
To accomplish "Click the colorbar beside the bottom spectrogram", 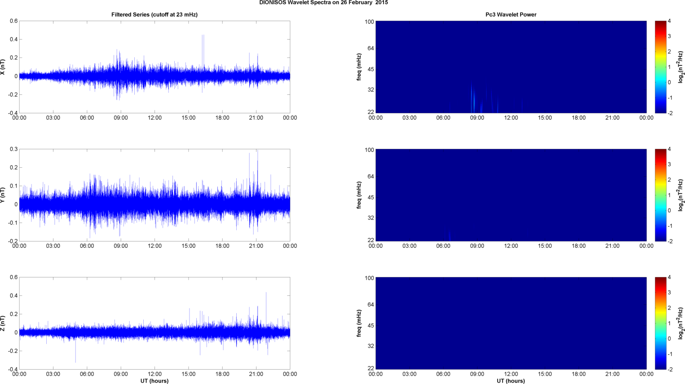I will click(x=660, y=323).
